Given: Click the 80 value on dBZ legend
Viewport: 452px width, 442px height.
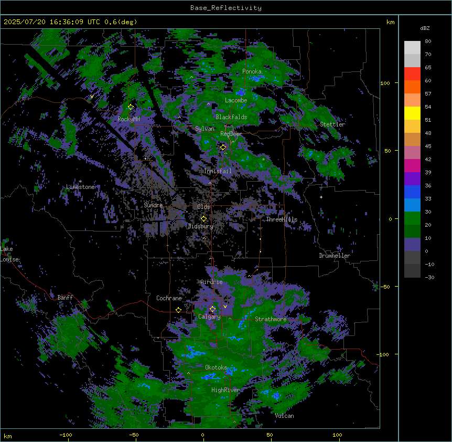Looking at the screenshot, I should (428, 41).
